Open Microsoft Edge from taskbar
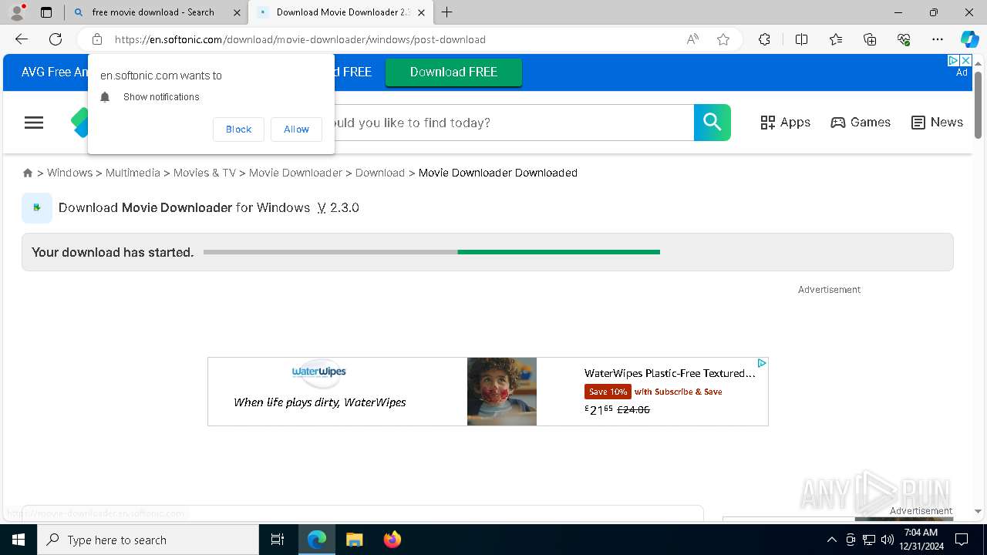The image size is (987, 555). pyautogui.click(x=317, y=540)
